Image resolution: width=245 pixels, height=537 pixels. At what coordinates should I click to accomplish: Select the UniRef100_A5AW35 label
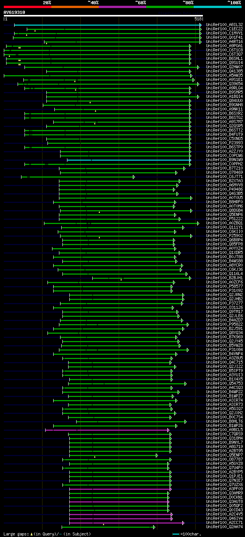coord(224,76)
